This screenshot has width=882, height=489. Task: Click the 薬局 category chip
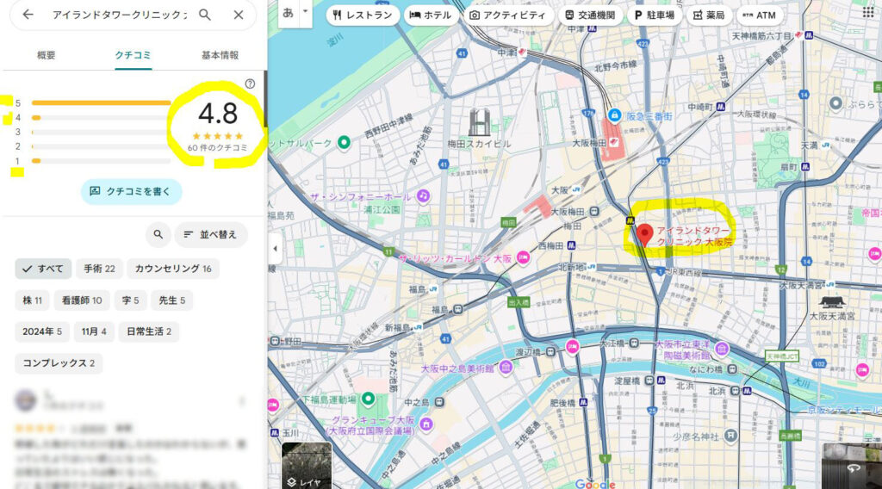click(x=709, y=15)
